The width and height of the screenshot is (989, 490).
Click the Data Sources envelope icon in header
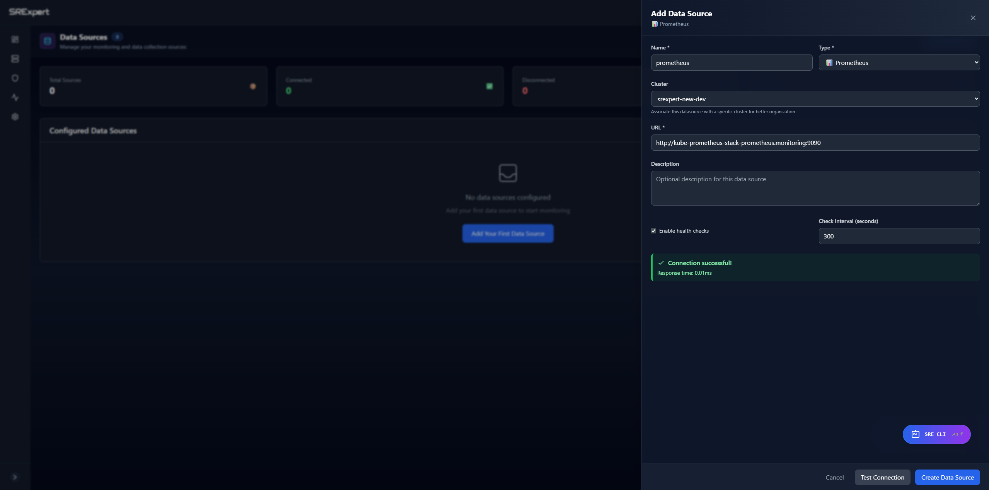(x=47, y=41)
